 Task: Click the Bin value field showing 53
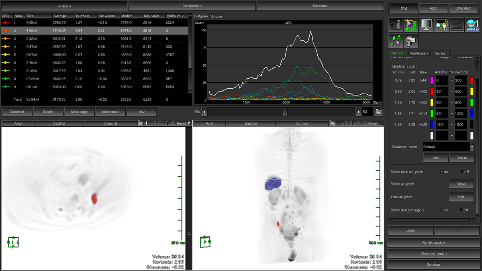click(368, 112)
